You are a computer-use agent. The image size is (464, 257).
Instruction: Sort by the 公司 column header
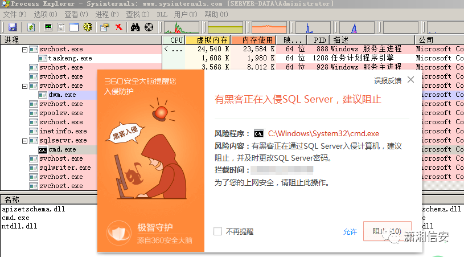pyautogui.click(x=440, y=40)
